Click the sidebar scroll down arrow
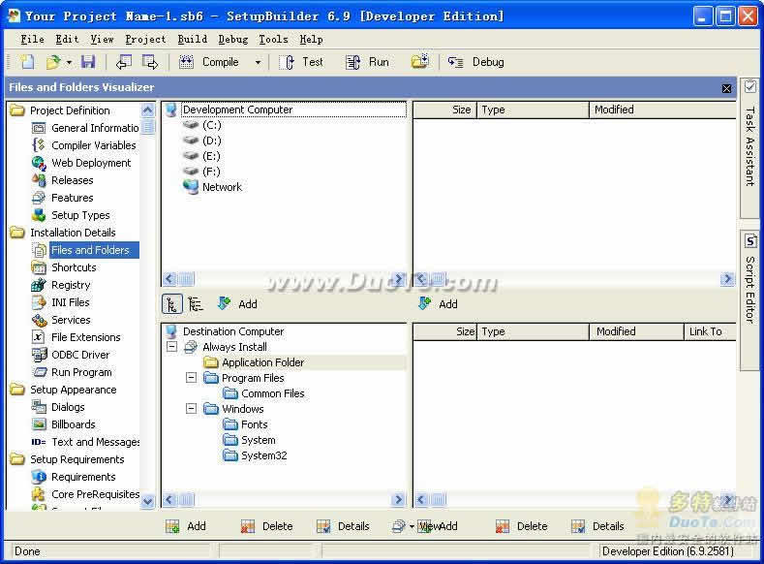The image size is (764, 564). 147,501
